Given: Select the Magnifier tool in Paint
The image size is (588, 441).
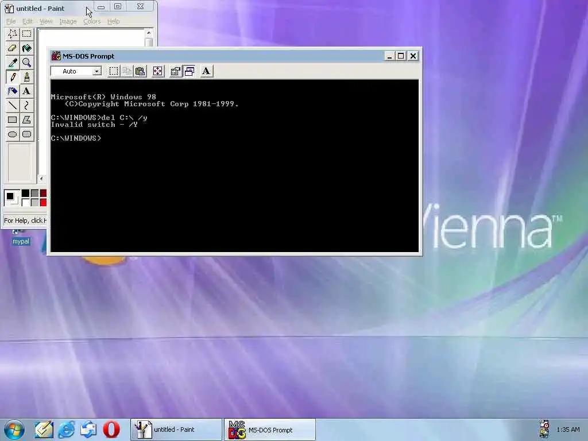Looking at the screenshot, I should tap(26, 63).
